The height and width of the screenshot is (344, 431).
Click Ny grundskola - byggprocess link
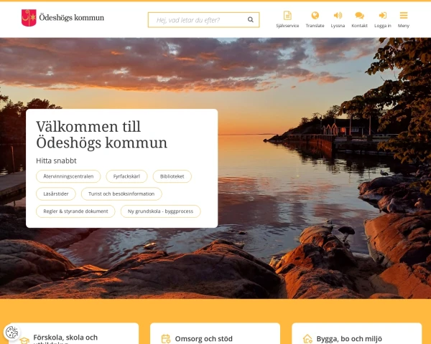click(x=160, y=211)
